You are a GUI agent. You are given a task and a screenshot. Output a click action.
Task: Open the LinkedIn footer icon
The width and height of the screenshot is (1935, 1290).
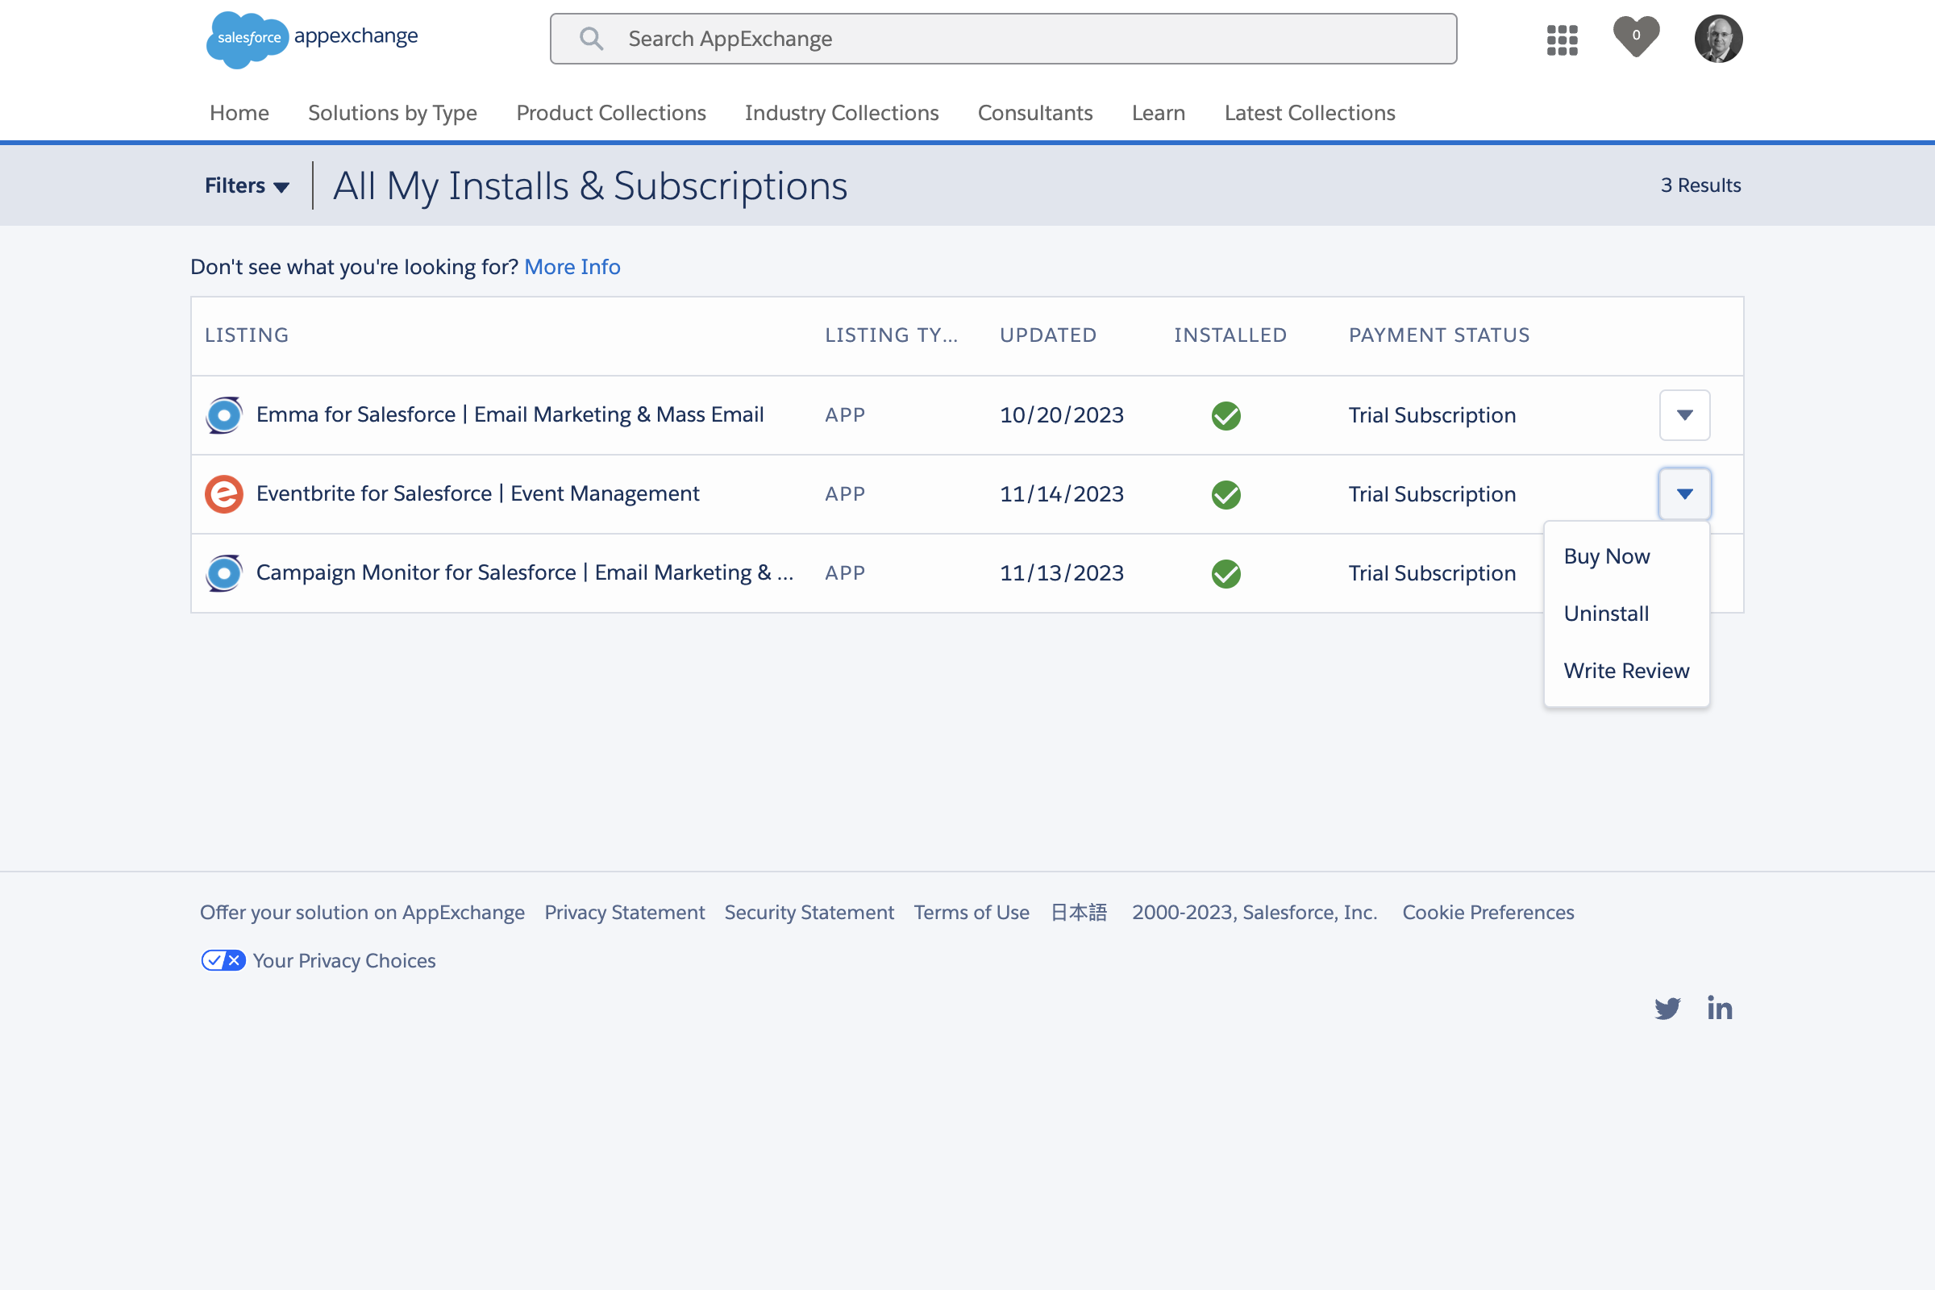[x=1720, y=1008]
